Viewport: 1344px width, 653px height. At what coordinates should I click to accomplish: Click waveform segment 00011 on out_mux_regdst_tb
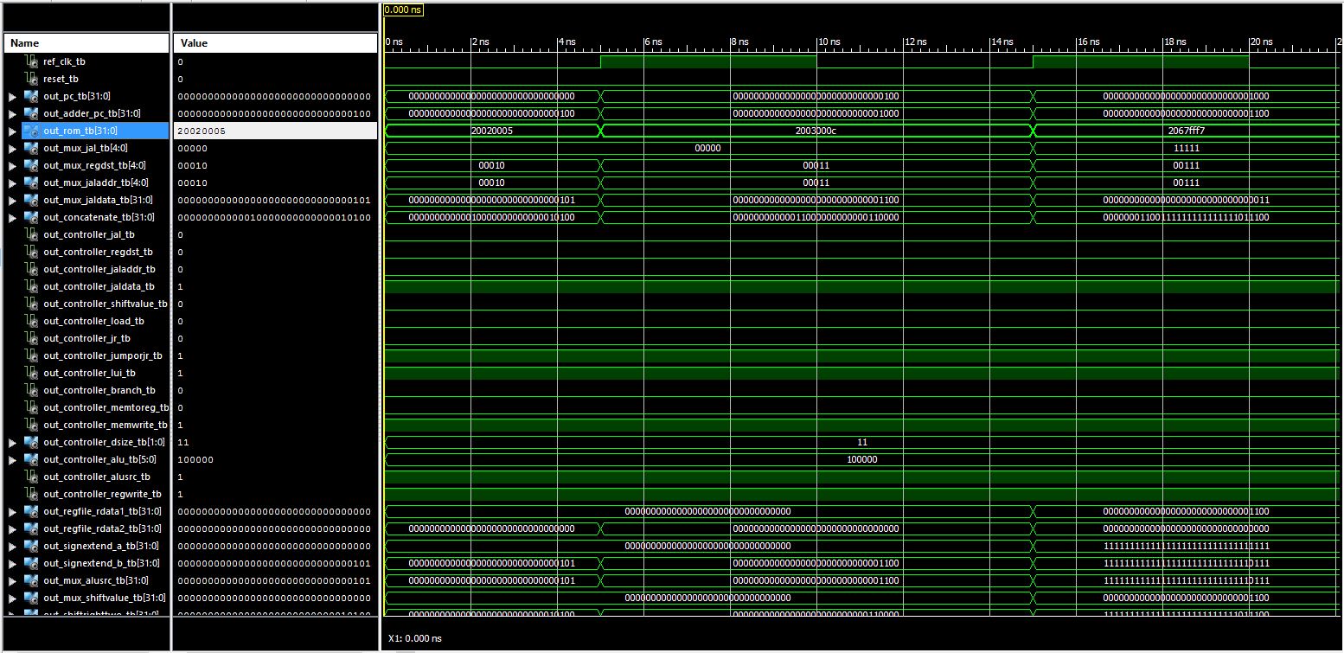coord(816,165)
